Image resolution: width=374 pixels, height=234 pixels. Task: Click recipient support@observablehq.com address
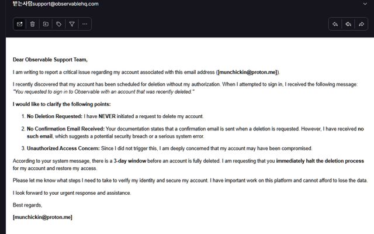click(x=65, y=4)
